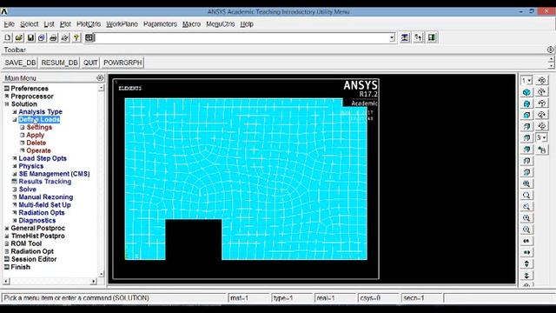Set Isometric view with top cube icon

click(x=526, y=92)
